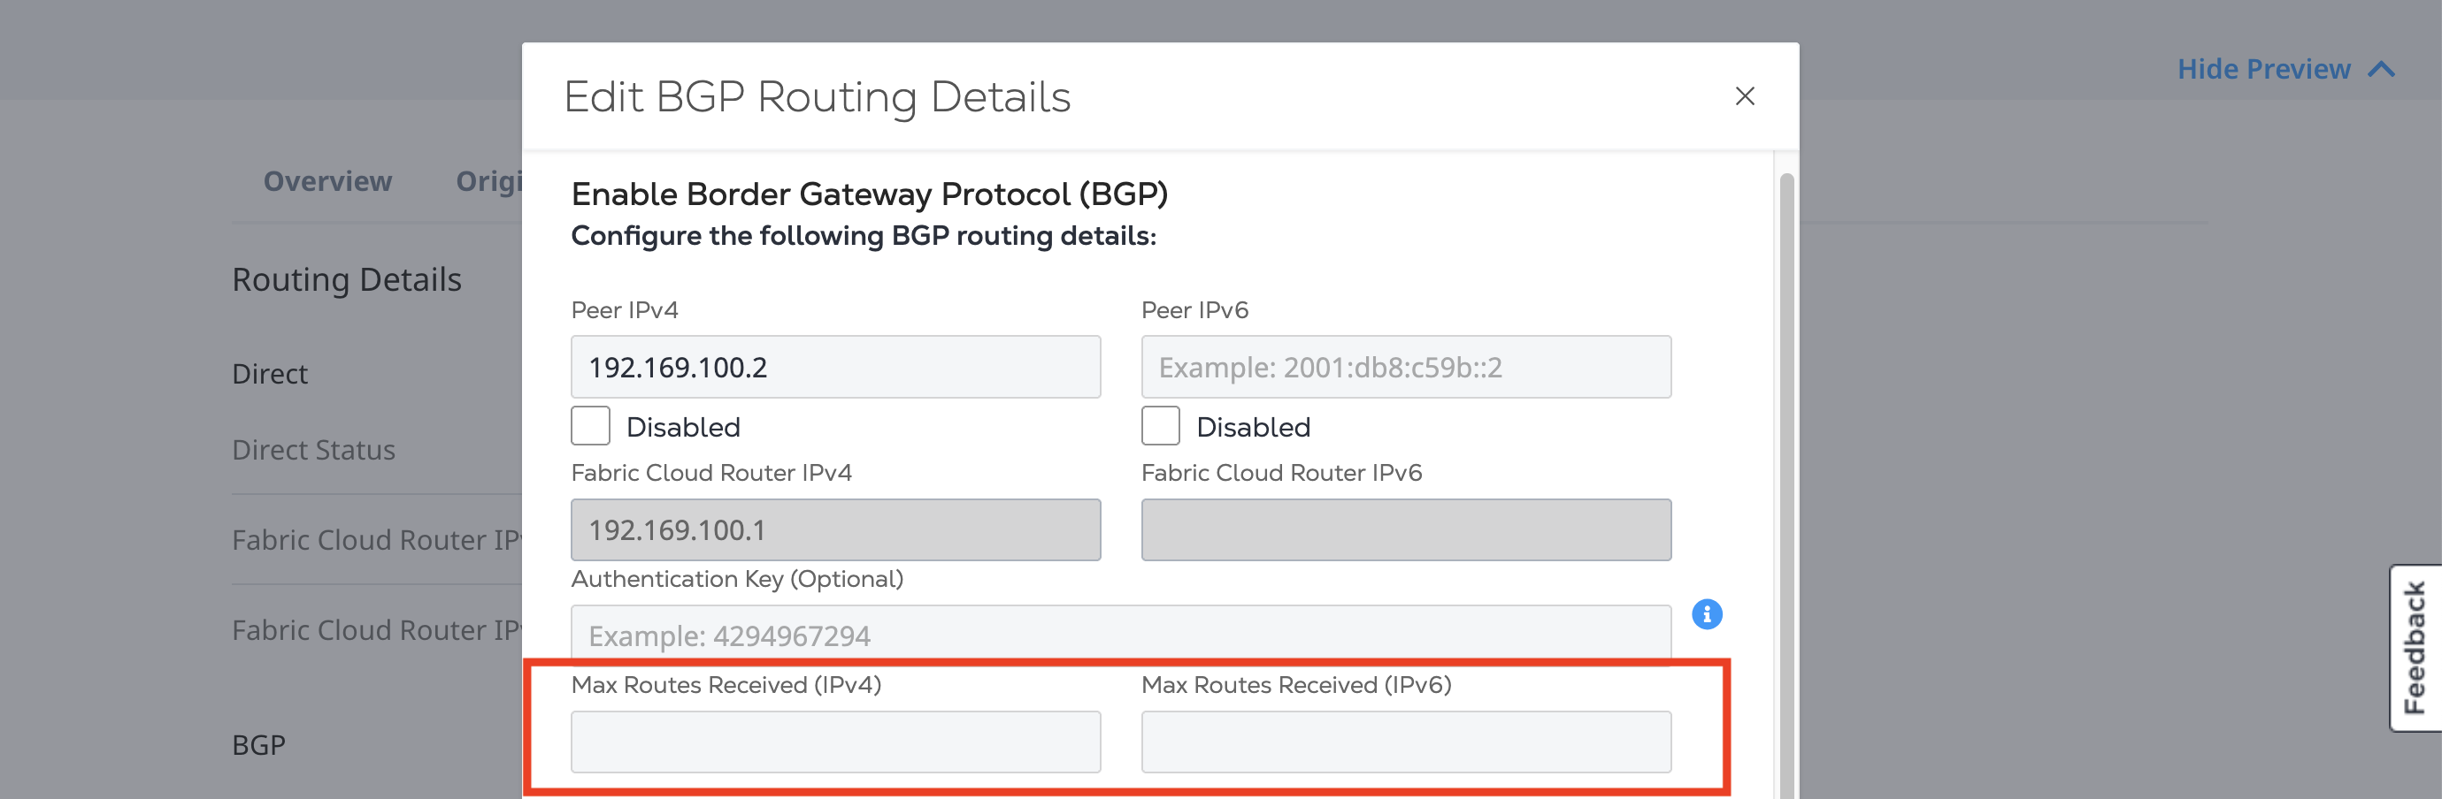Click the Authentication Key info icon
2442x799 pixels.
pos(1707,614)
